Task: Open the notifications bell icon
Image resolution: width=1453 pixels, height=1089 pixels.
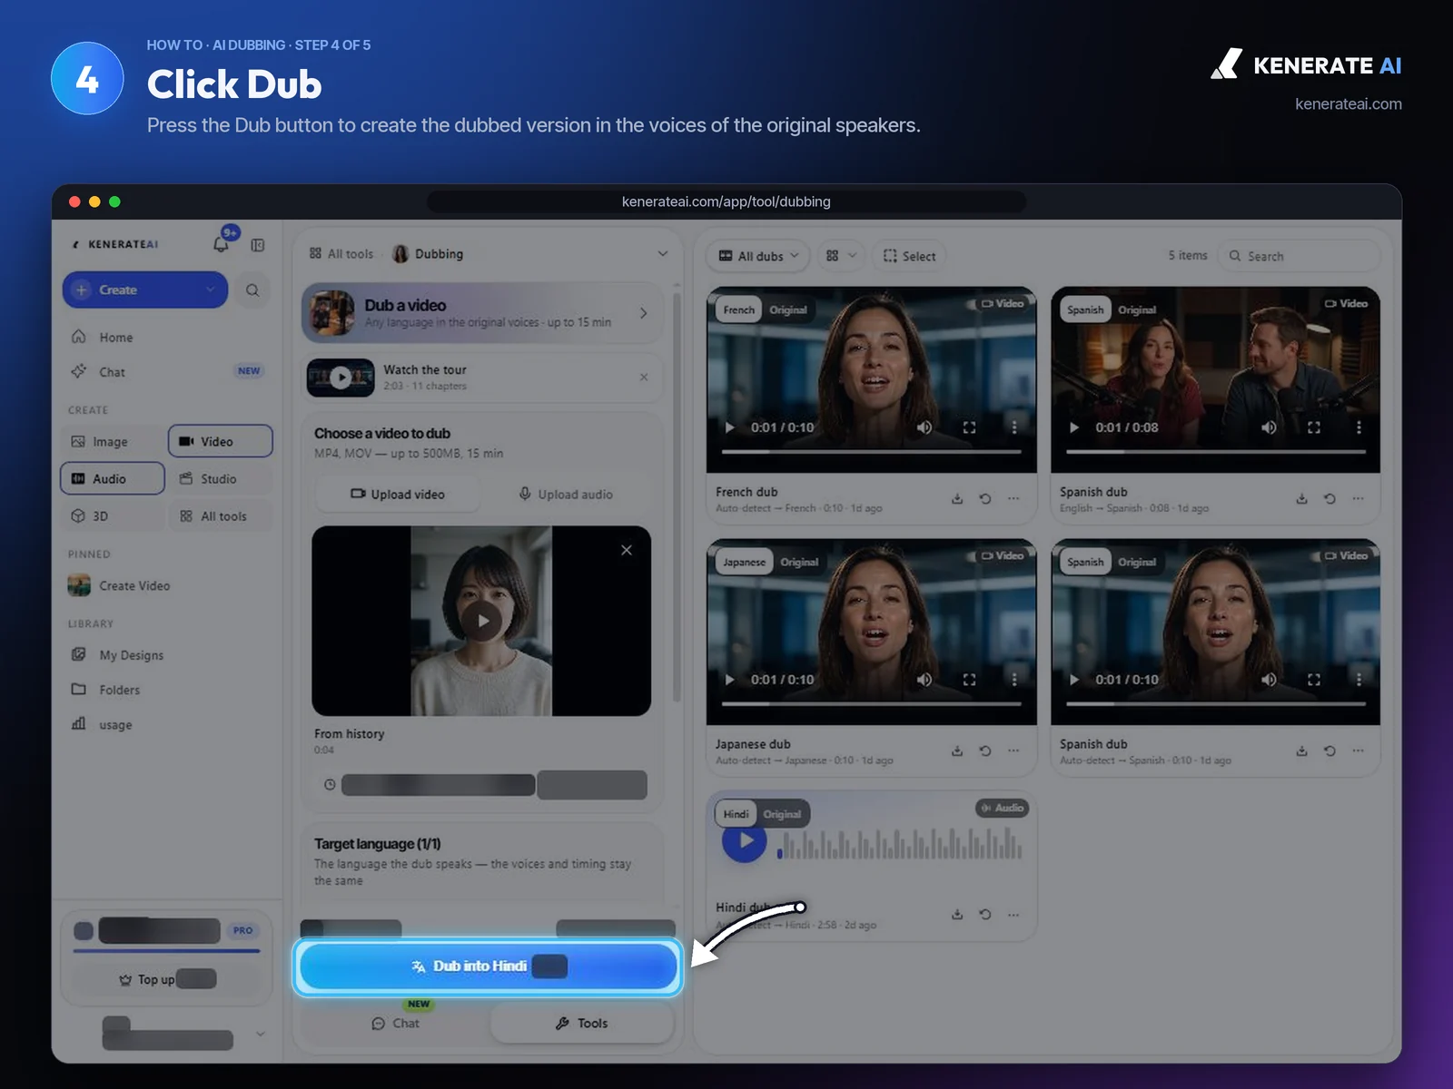Action: click(x=221, y=244)
